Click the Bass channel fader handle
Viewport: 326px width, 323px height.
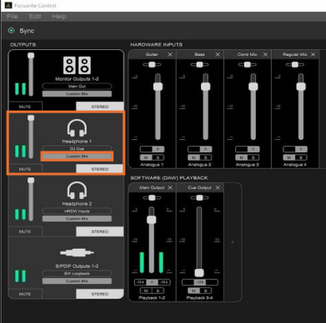[x=206, y=87]
